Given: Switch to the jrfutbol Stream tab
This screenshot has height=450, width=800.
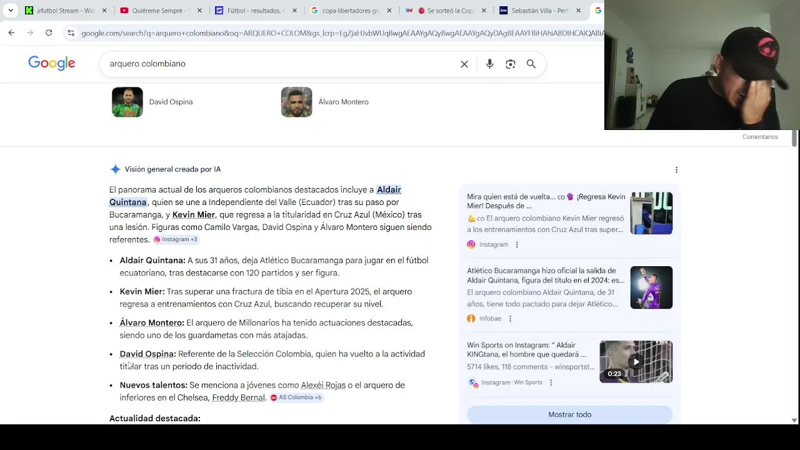Looking at the screenshot, I should click(66, 11).
